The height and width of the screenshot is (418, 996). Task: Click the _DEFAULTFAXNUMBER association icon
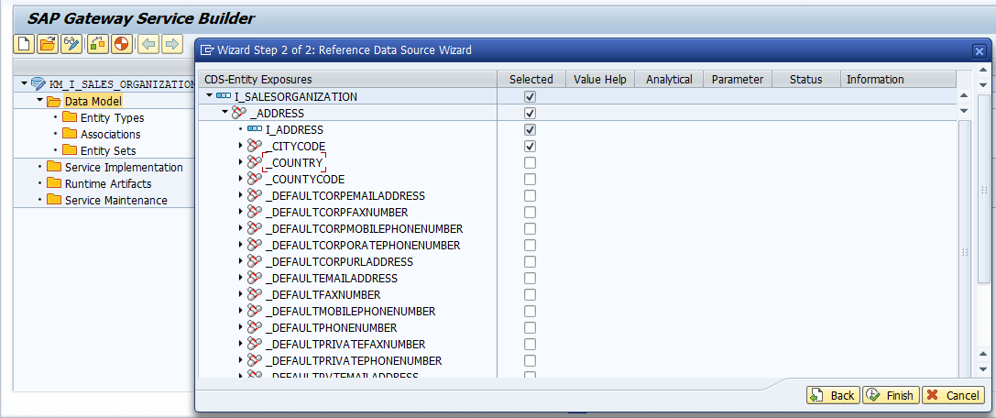(255, 295)
